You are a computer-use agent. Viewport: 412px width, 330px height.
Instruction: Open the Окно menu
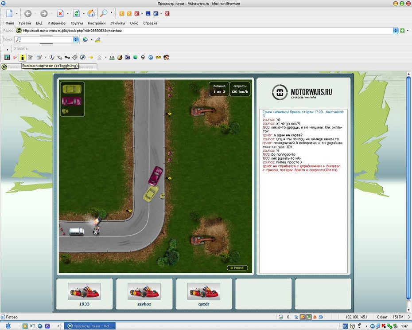pos(134,23)
